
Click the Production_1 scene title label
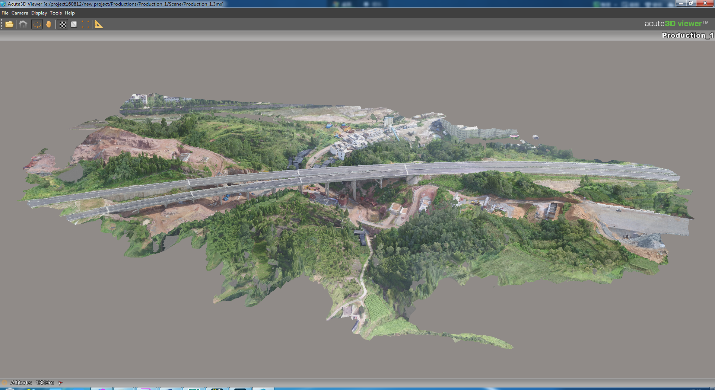(x=687, y=35)
